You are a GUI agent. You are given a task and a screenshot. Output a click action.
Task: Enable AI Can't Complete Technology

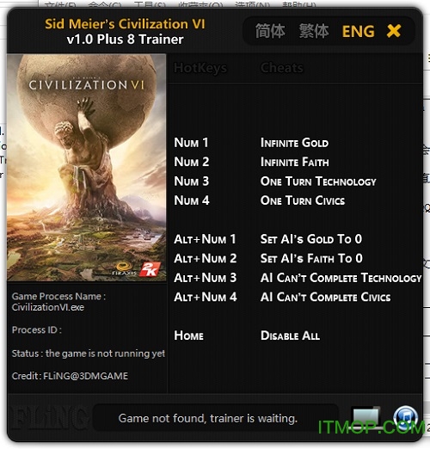click(341, 278)
